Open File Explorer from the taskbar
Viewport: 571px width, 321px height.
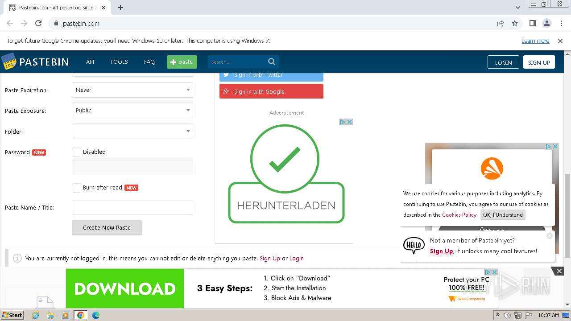(x=50, y=315)
